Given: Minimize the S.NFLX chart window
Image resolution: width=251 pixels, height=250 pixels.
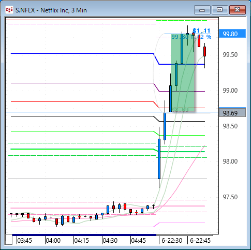Looking at the screenshot, I should [x=202, y=10].
